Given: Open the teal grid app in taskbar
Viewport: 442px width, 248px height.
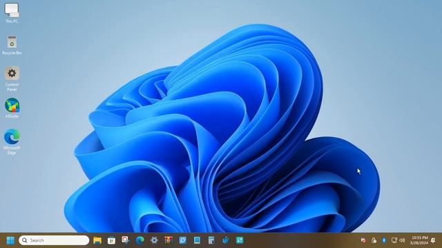Looking at the screenshot, I should [x=240, y=240].
